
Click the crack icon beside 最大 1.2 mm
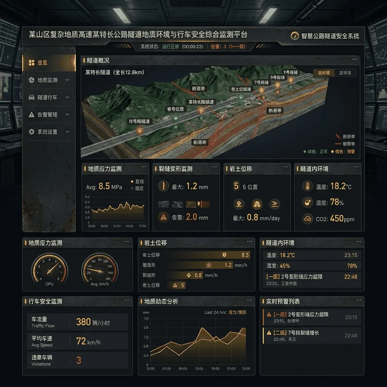pyautogui.click(x=163, y=186)
